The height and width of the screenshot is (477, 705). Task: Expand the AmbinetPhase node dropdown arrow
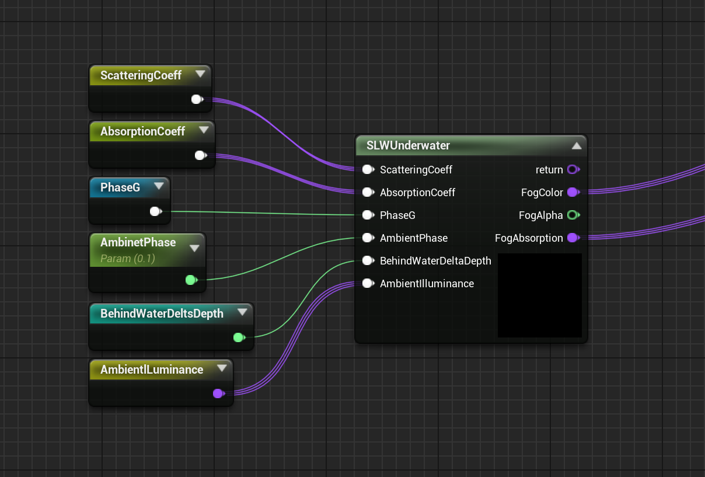coord(195,248)
